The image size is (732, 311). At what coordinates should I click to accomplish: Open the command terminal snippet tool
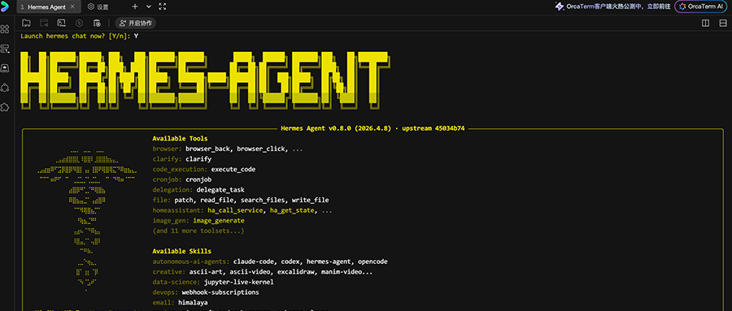click(61, 23)
